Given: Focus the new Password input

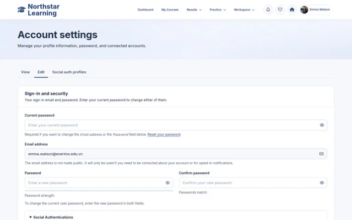Looking at the screenshot, I should [x=99, y=183].
